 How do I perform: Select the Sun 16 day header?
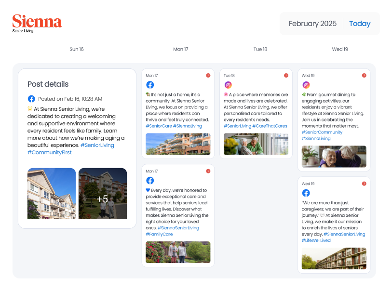77,49
